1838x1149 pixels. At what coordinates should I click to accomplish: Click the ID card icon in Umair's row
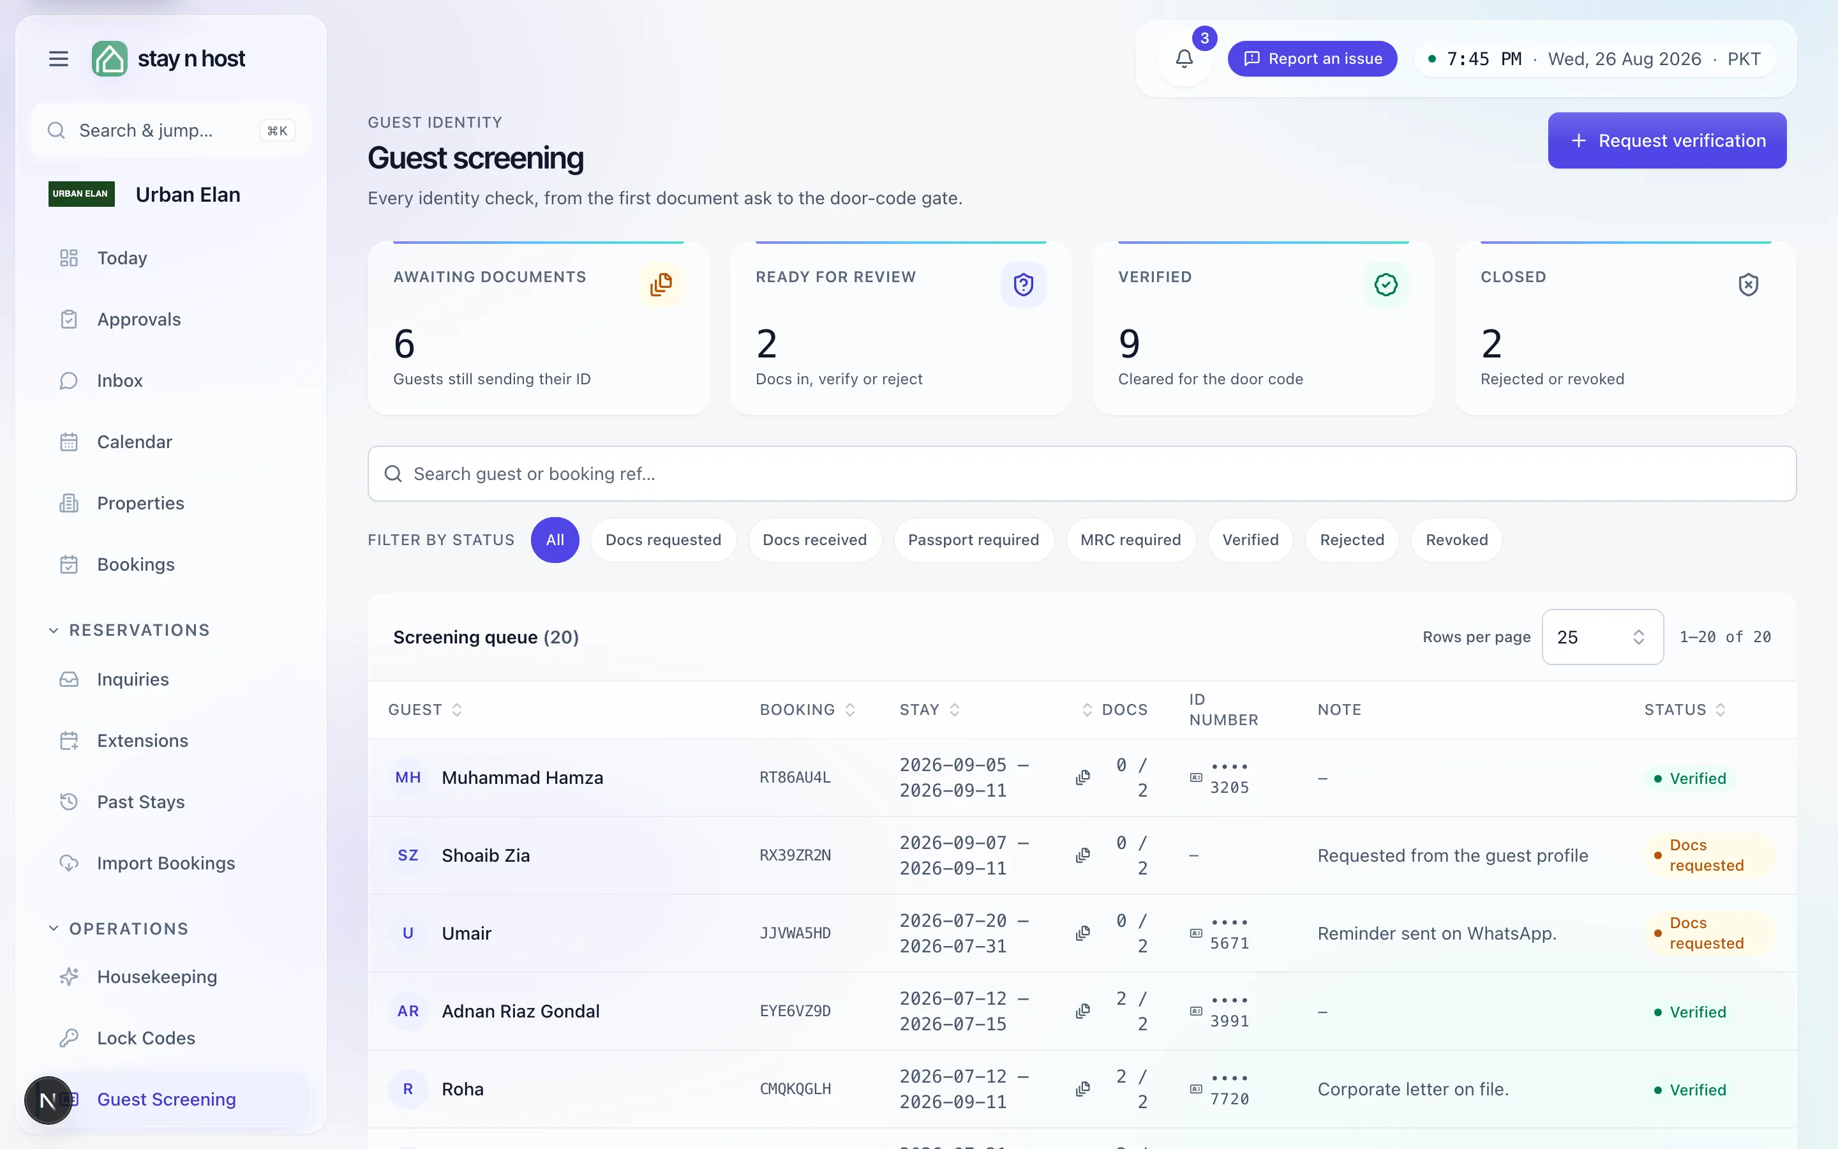point(1196,933)
